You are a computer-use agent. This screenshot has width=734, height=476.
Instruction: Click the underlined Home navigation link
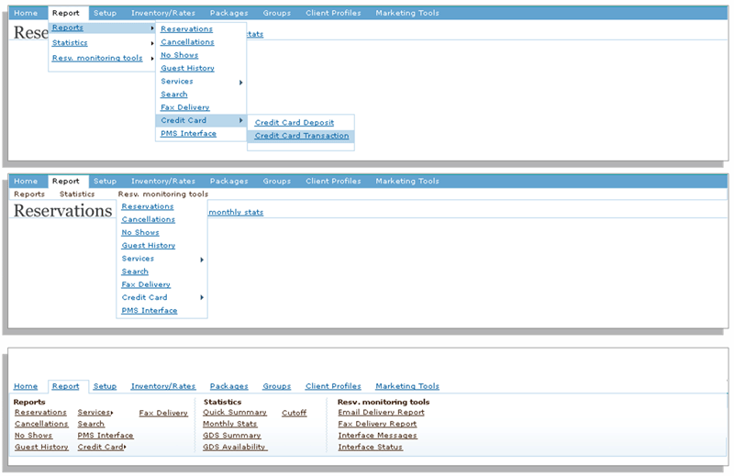(x=26, y=386)
